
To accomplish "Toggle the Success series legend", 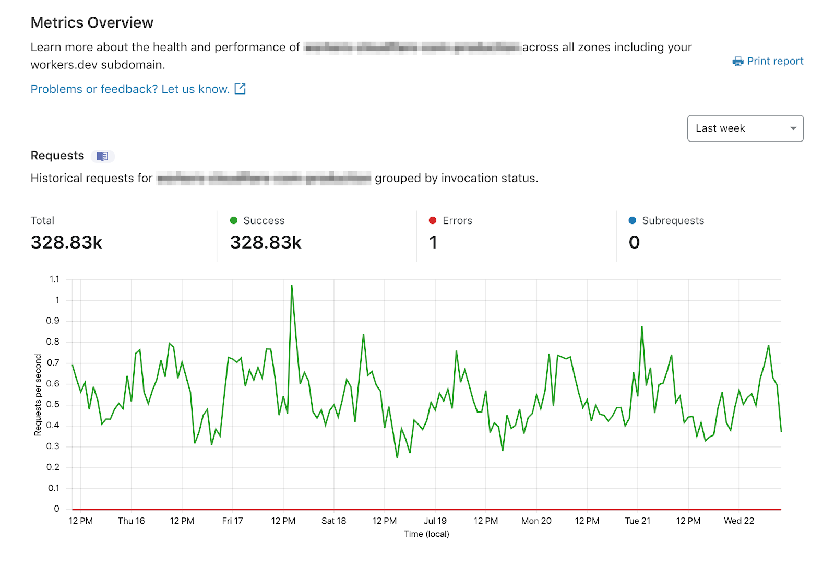I will click(264, 220).
